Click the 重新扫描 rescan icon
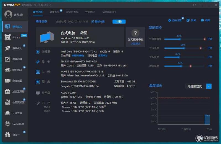 pos(93,21)
